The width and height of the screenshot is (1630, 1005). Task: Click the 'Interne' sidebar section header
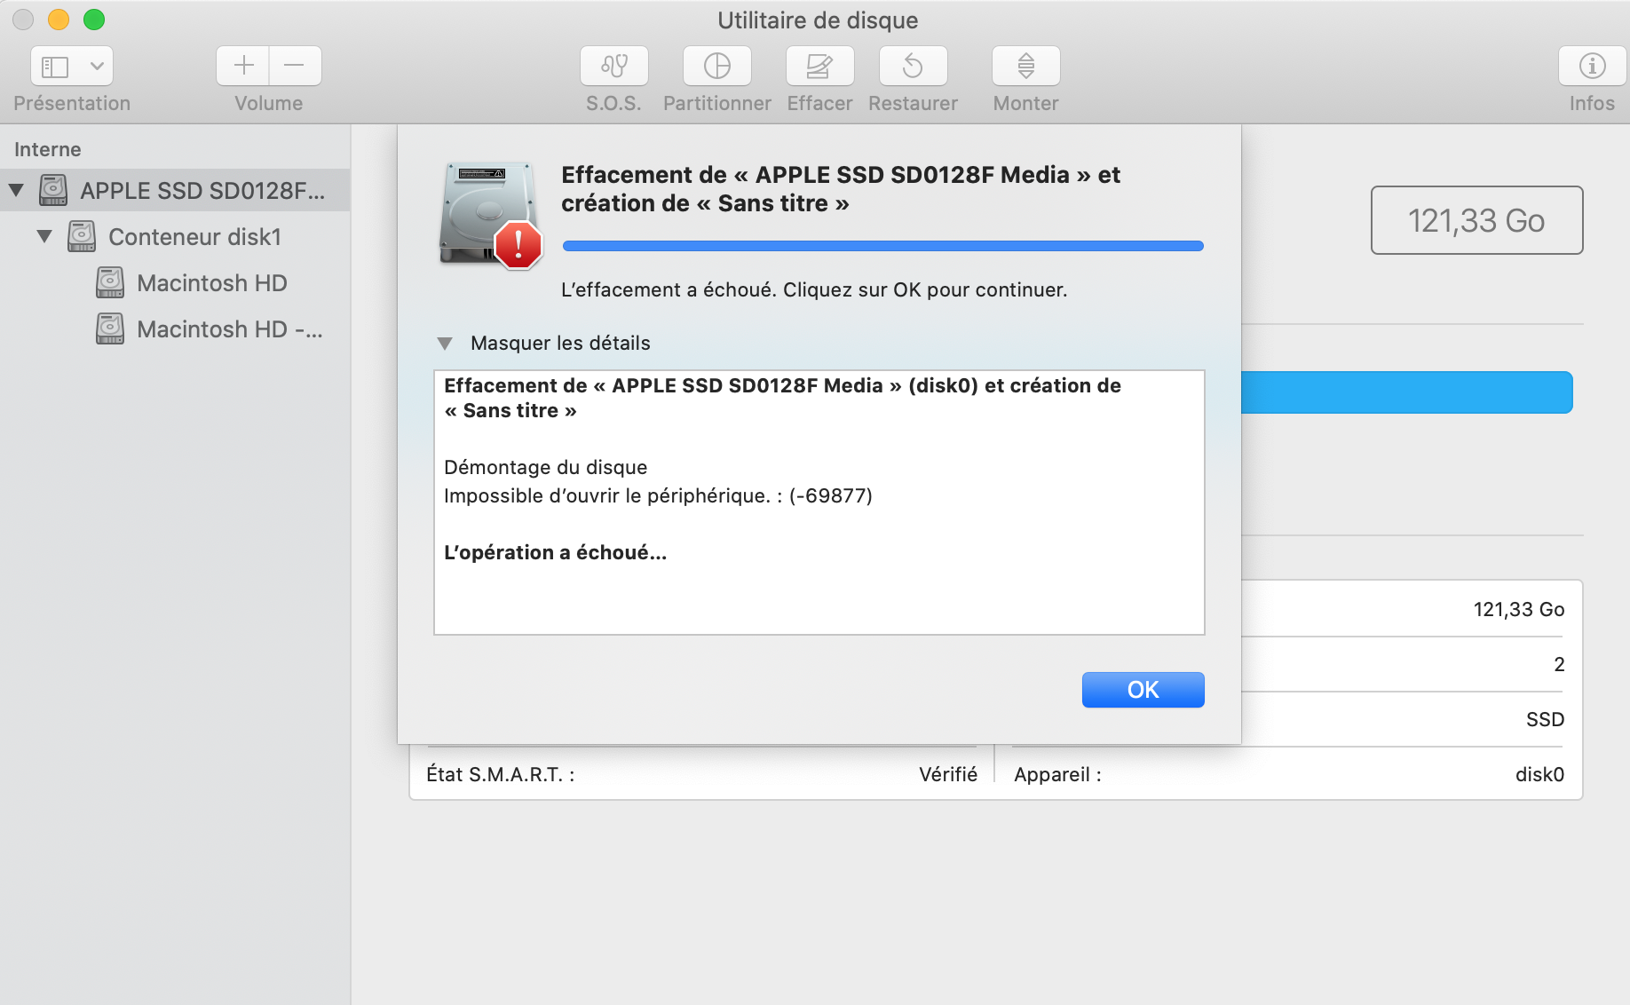pos(48,149)
